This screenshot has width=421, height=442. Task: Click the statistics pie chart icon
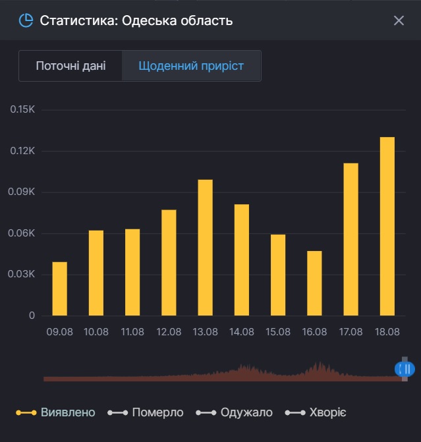[x=26, y=20]
